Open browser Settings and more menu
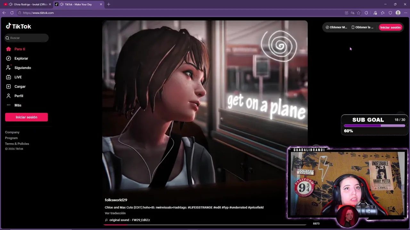The image size is (410, 230). click(x=406, y=13)
